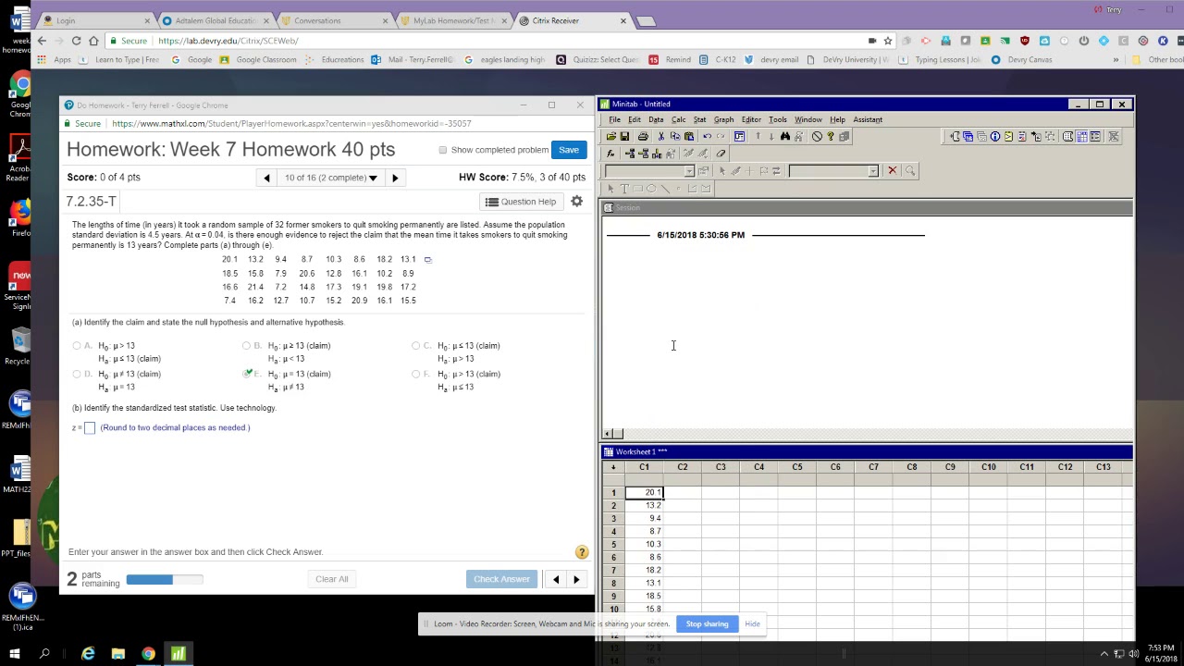1184x666 pixels.
Task: Click the Minitab Print icon
Action: pyautogui.click(x=643, y=136)
